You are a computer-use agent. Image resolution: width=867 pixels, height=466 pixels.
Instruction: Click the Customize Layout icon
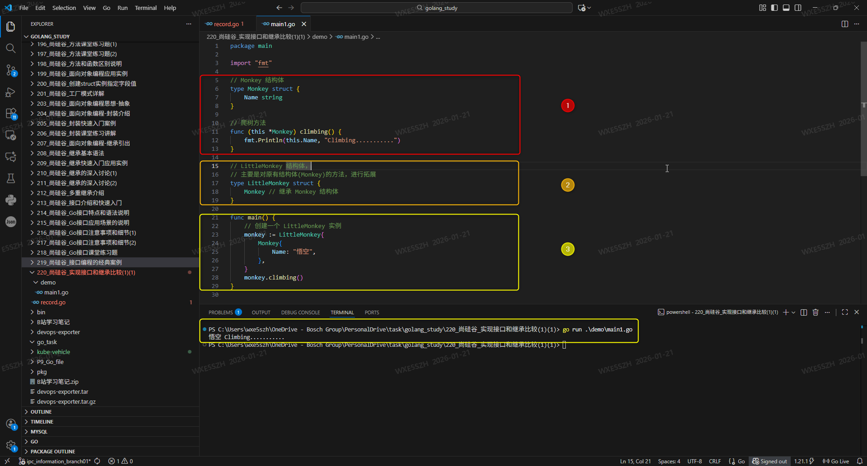[x=763, y=8]
